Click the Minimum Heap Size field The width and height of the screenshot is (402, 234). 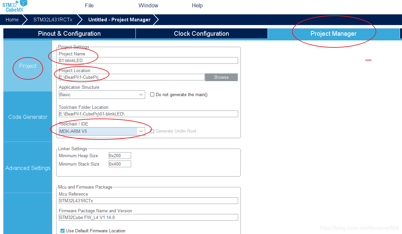point(120,156)
